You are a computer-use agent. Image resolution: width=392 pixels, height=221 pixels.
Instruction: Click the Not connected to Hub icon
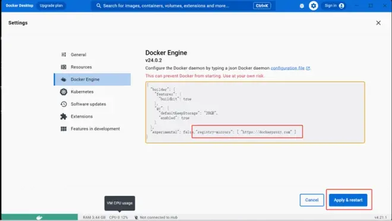136,217
